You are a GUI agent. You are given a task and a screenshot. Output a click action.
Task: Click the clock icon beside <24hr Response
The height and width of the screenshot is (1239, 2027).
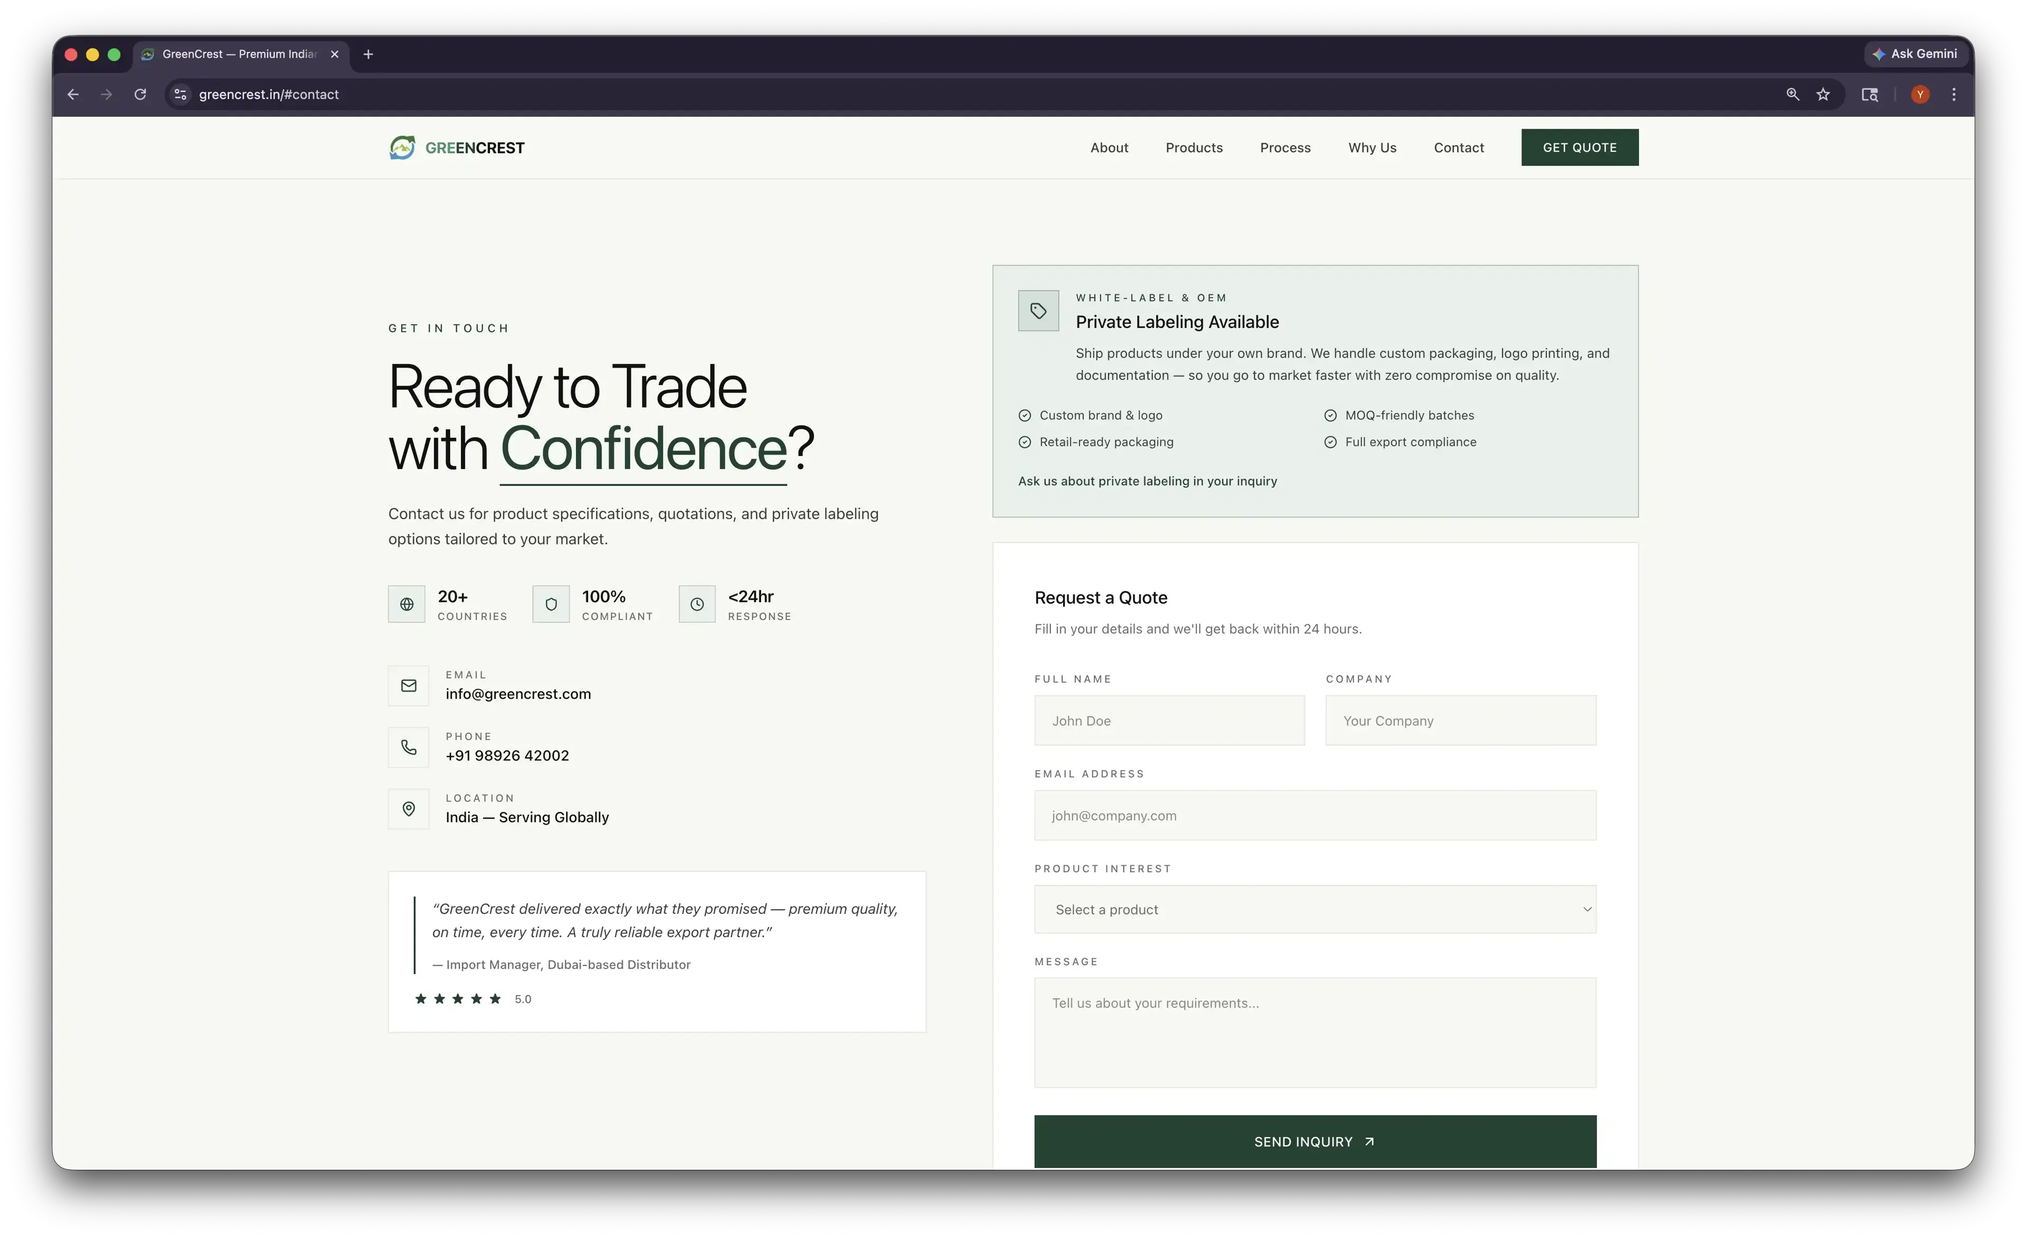(697, 604)
